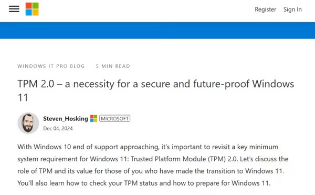
Task: Click the 5 MIN READ label
Action: click(113, 66)
